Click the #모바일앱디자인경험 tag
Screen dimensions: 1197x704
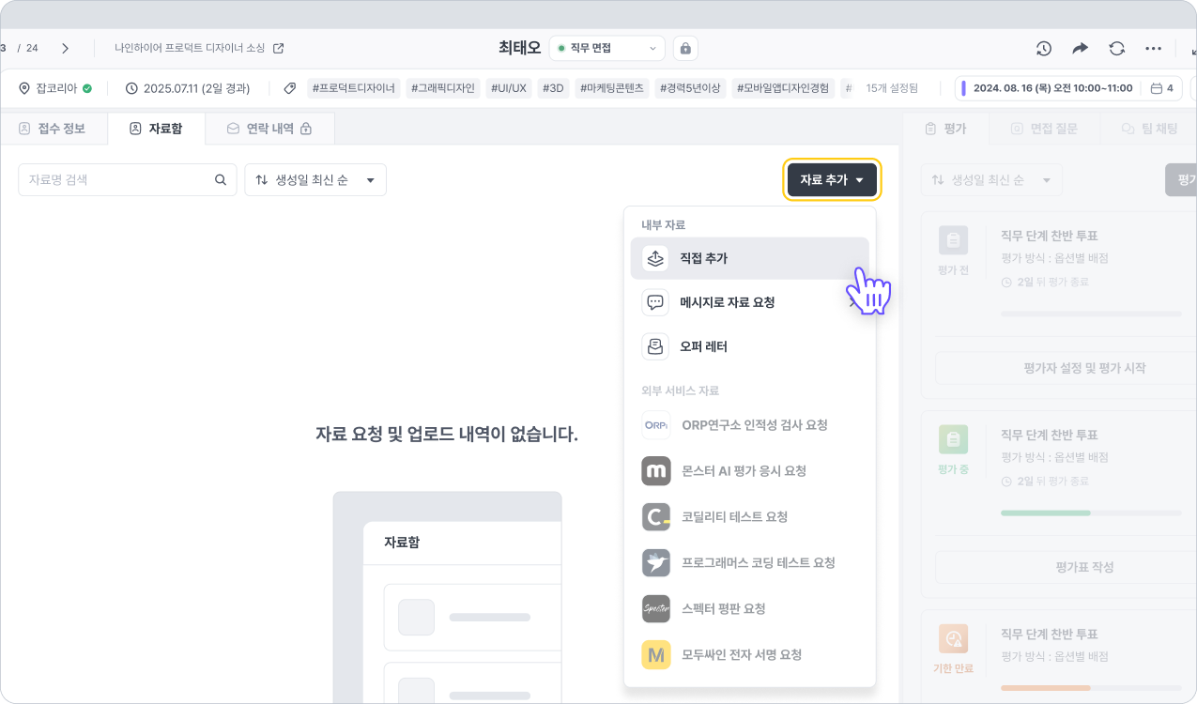(x=783, y=88)
